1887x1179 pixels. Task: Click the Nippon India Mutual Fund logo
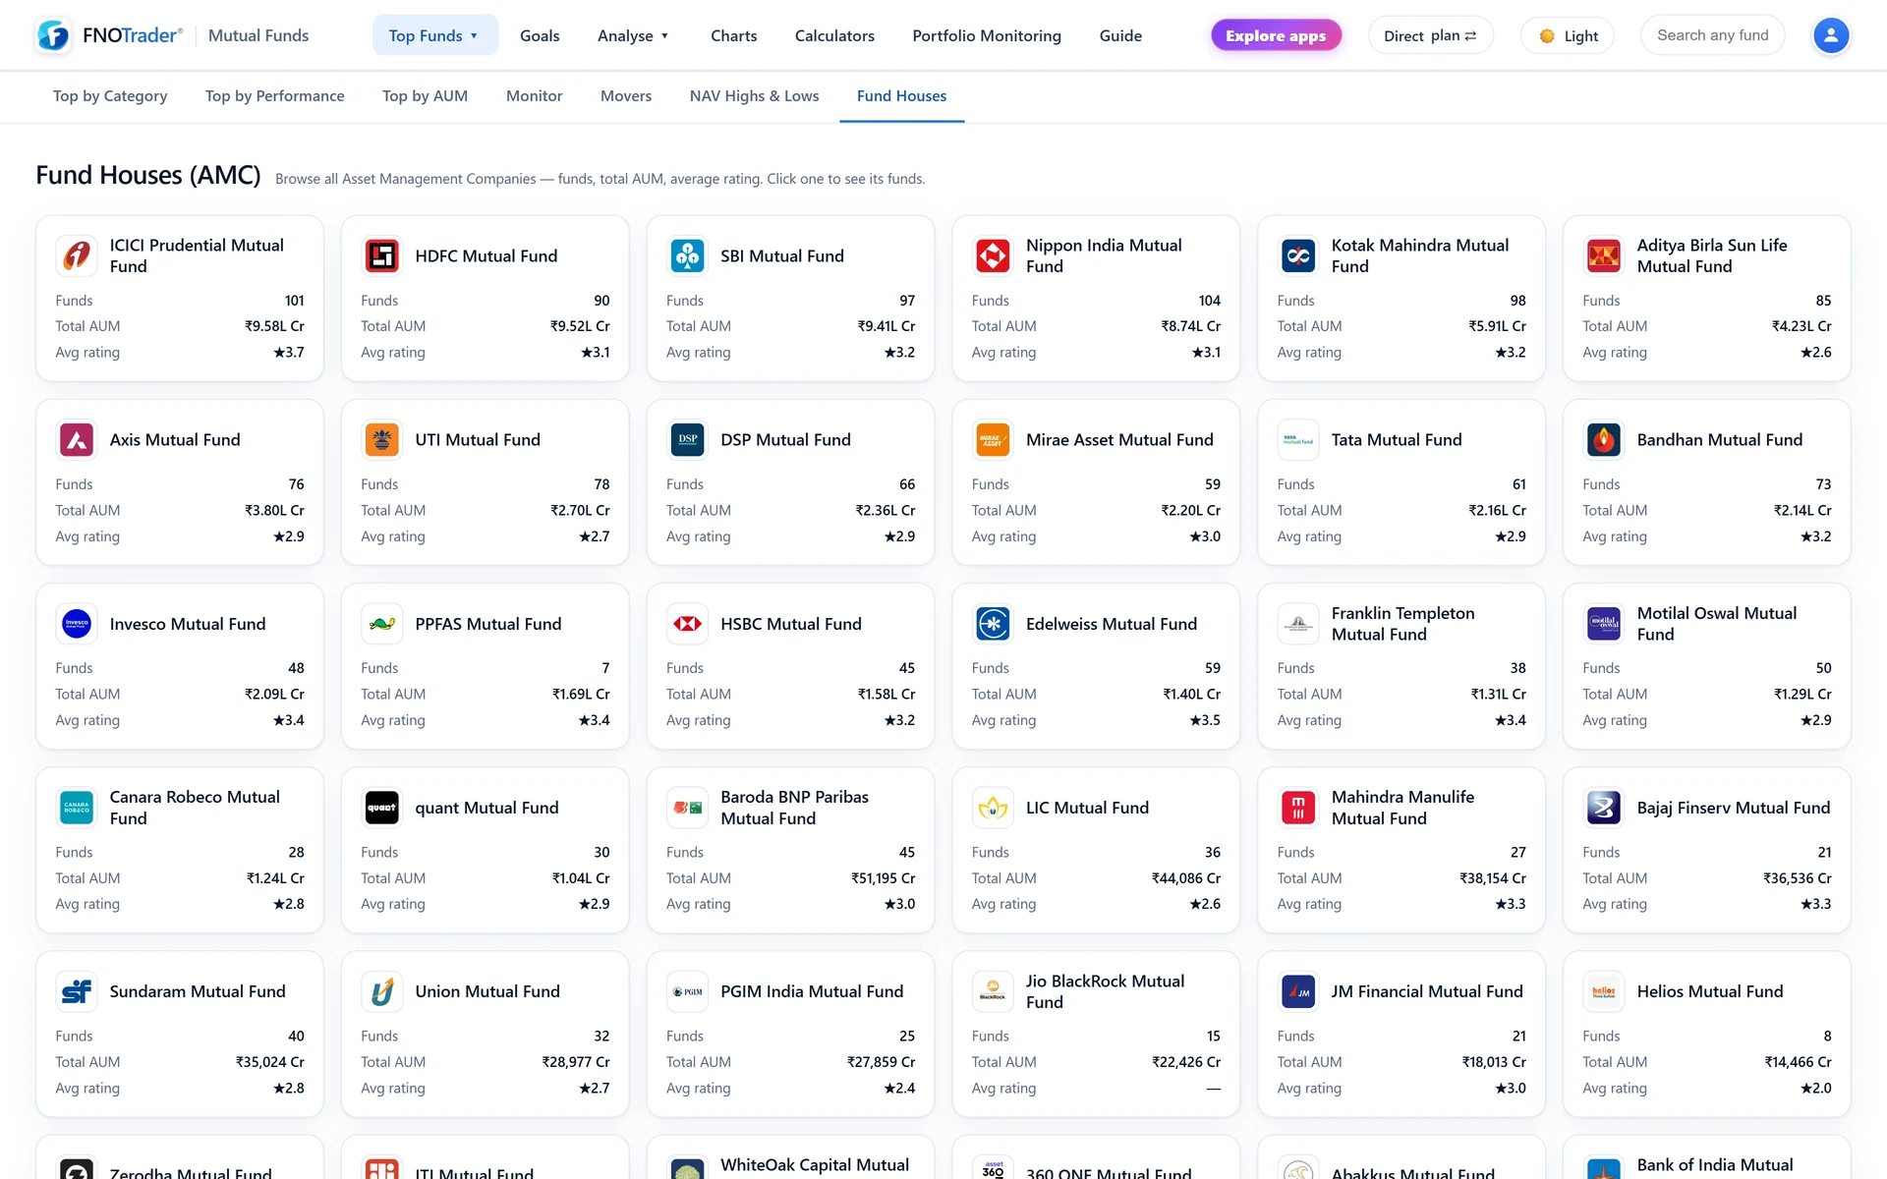coord(993,255)
